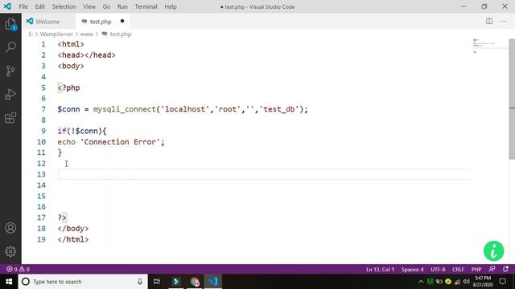Click the VS Code logo in title bar
Viewport: 515px width, 289px height.
click(x=7, y=6)
